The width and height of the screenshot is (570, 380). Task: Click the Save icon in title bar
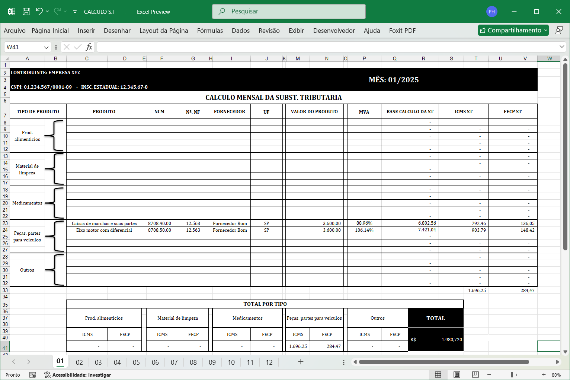tap(26, 12)
